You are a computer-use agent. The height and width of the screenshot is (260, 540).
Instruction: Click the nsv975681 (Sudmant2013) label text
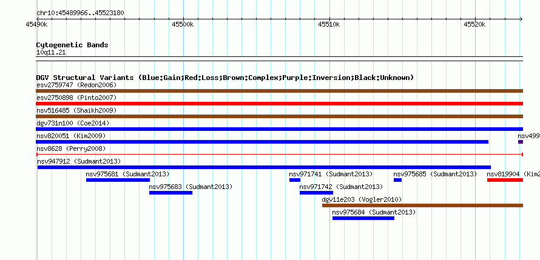127,174
